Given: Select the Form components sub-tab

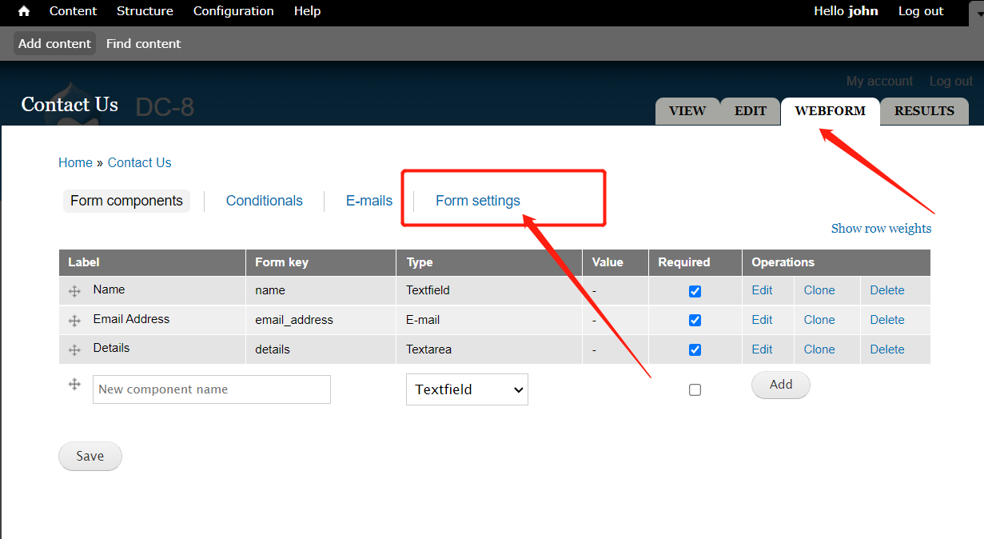Looking at the screenshot, I should click(126, 201).
